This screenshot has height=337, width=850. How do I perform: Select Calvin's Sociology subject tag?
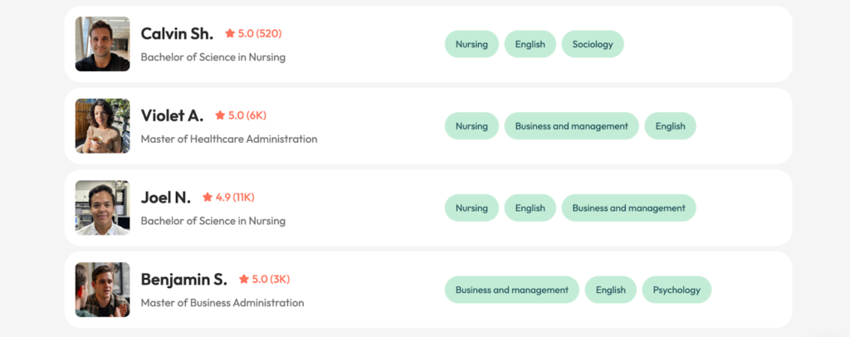coord(593,44)
